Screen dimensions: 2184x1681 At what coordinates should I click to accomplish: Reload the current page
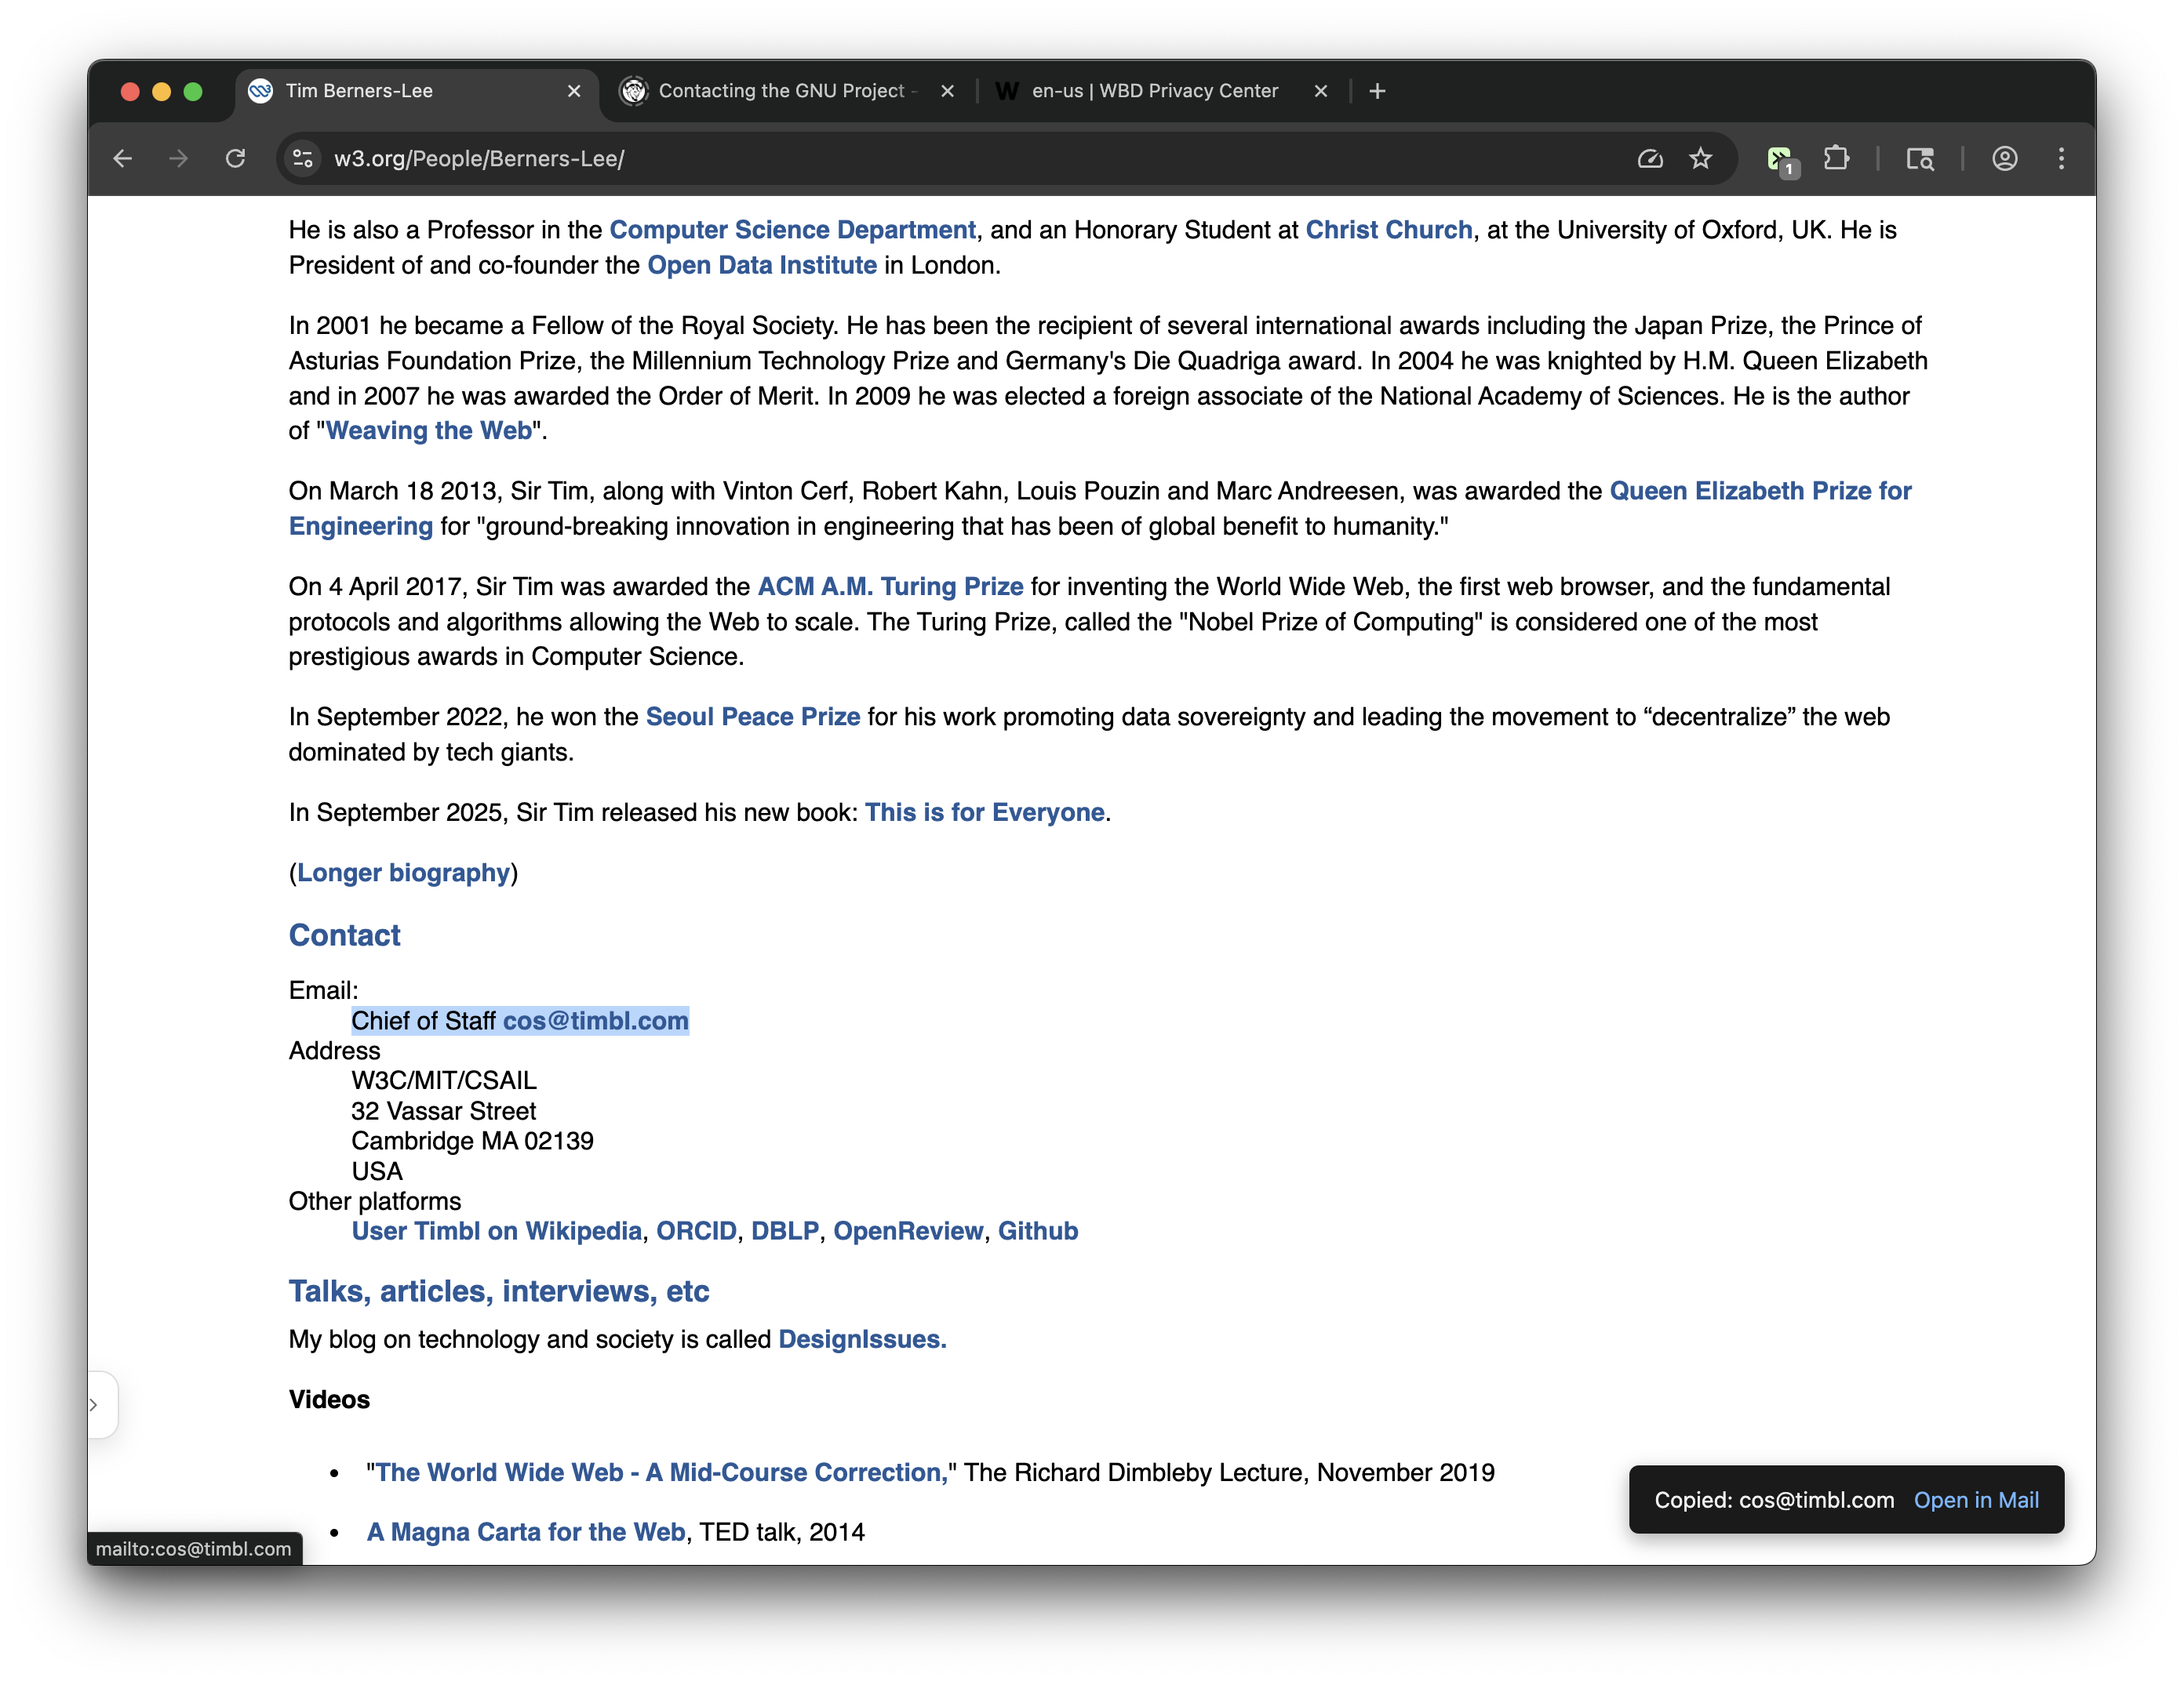[x=235, y=159]
